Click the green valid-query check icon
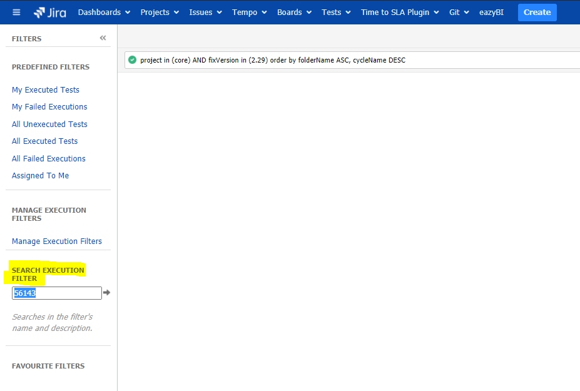Viewport: 580px width, 391px height. pos(132,60)
